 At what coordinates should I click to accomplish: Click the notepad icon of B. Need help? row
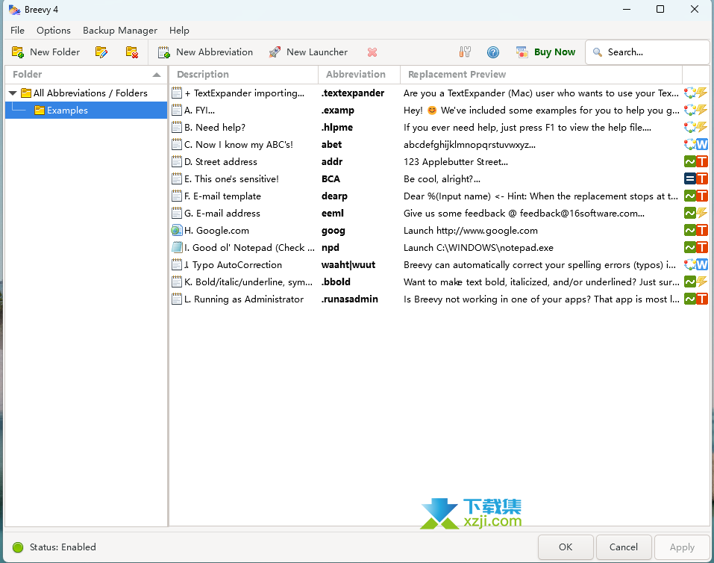click(x=177, y=128)
